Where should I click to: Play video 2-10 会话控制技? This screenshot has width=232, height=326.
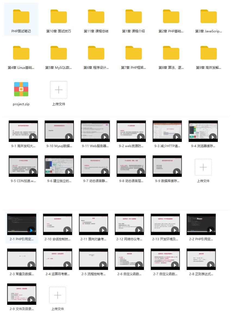pyautogui.click(x=58, y=224)
